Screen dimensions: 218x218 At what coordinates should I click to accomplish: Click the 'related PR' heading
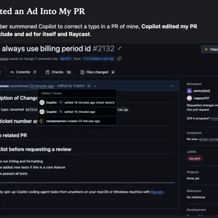coord(15,135)
